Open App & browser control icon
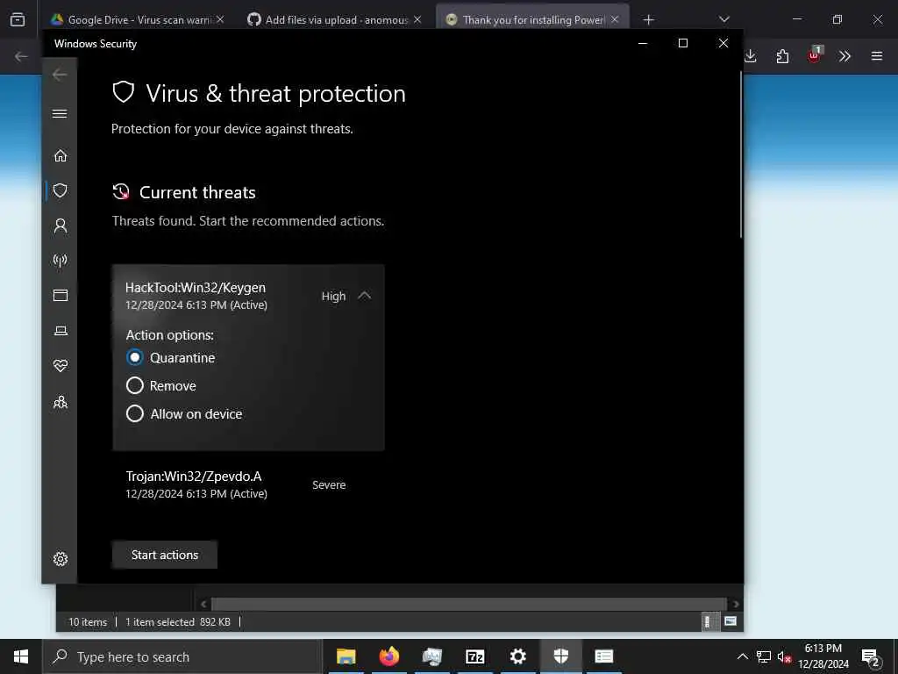The width and height of the screenshot is (898, 674). 61,295
